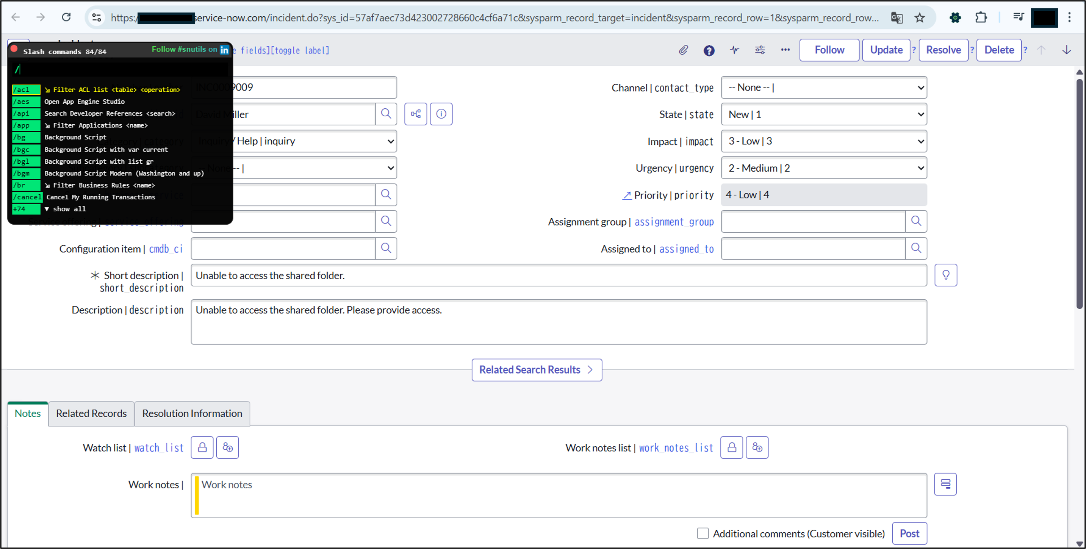Expand show all slash commands
The image size is (1086, 549).
65,209
